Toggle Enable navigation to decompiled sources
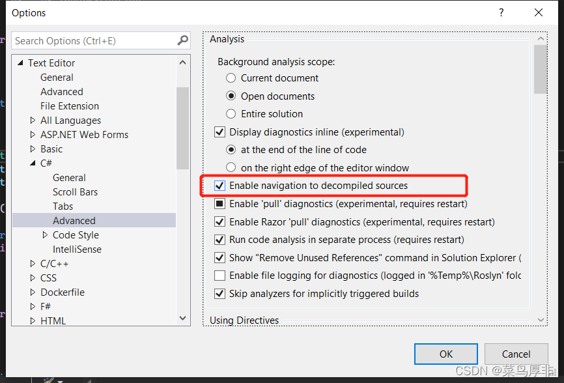Screen dimensions: 564x383 (219, 186)
